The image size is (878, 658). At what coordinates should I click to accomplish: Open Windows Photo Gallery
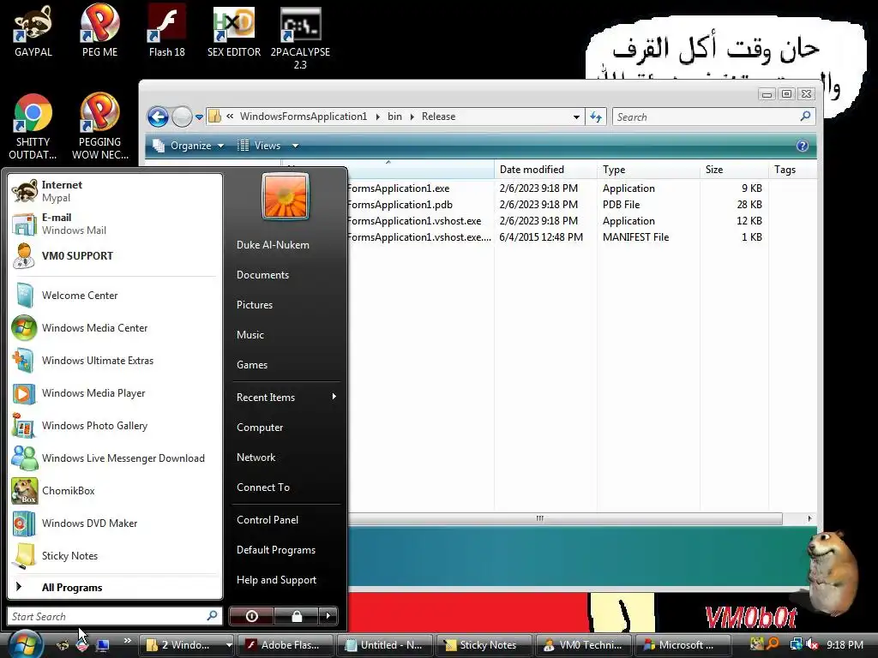click(114, 426)
